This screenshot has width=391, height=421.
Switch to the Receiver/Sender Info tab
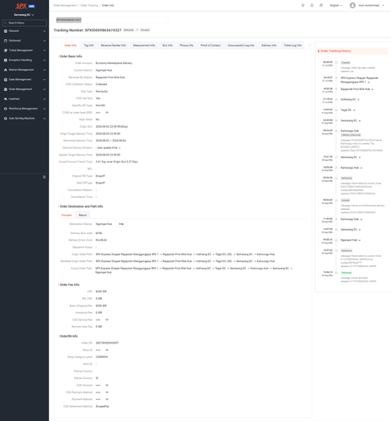click(113, 45)
